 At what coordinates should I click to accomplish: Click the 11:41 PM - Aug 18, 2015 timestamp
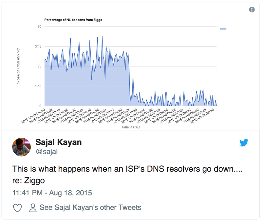(x=52, y=192)
